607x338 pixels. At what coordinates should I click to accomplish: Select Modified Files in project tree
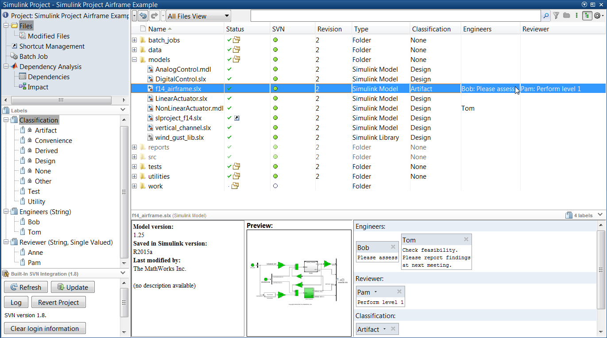48,36
